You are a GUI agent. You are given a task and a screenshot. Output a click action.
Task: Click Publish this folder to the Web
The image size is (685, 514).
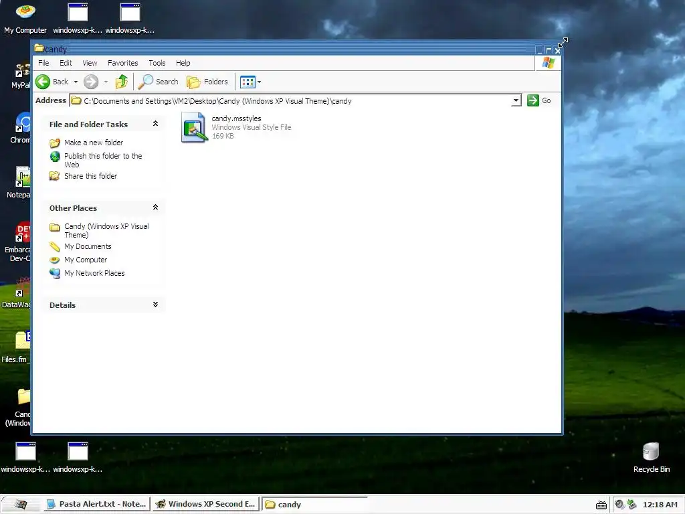[x=103, y=161]
